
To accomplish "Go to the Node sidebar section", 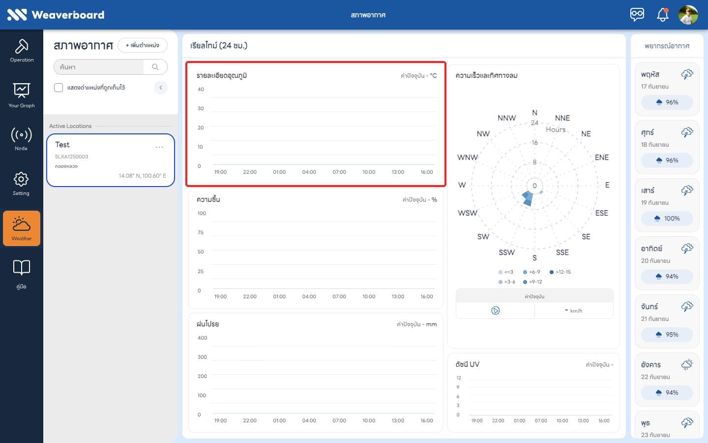I will point(22,139).
